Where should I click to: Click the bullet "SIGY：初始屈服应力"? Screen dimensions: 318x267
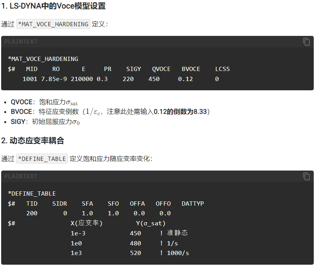pyautogui.click(x=45, y=122)
